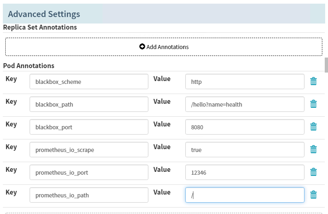This screenshot has width=328, height=214.
Task: Remove the prometheus_io_scrape annotation with trash icon
Action: click(x=313, y=150)
